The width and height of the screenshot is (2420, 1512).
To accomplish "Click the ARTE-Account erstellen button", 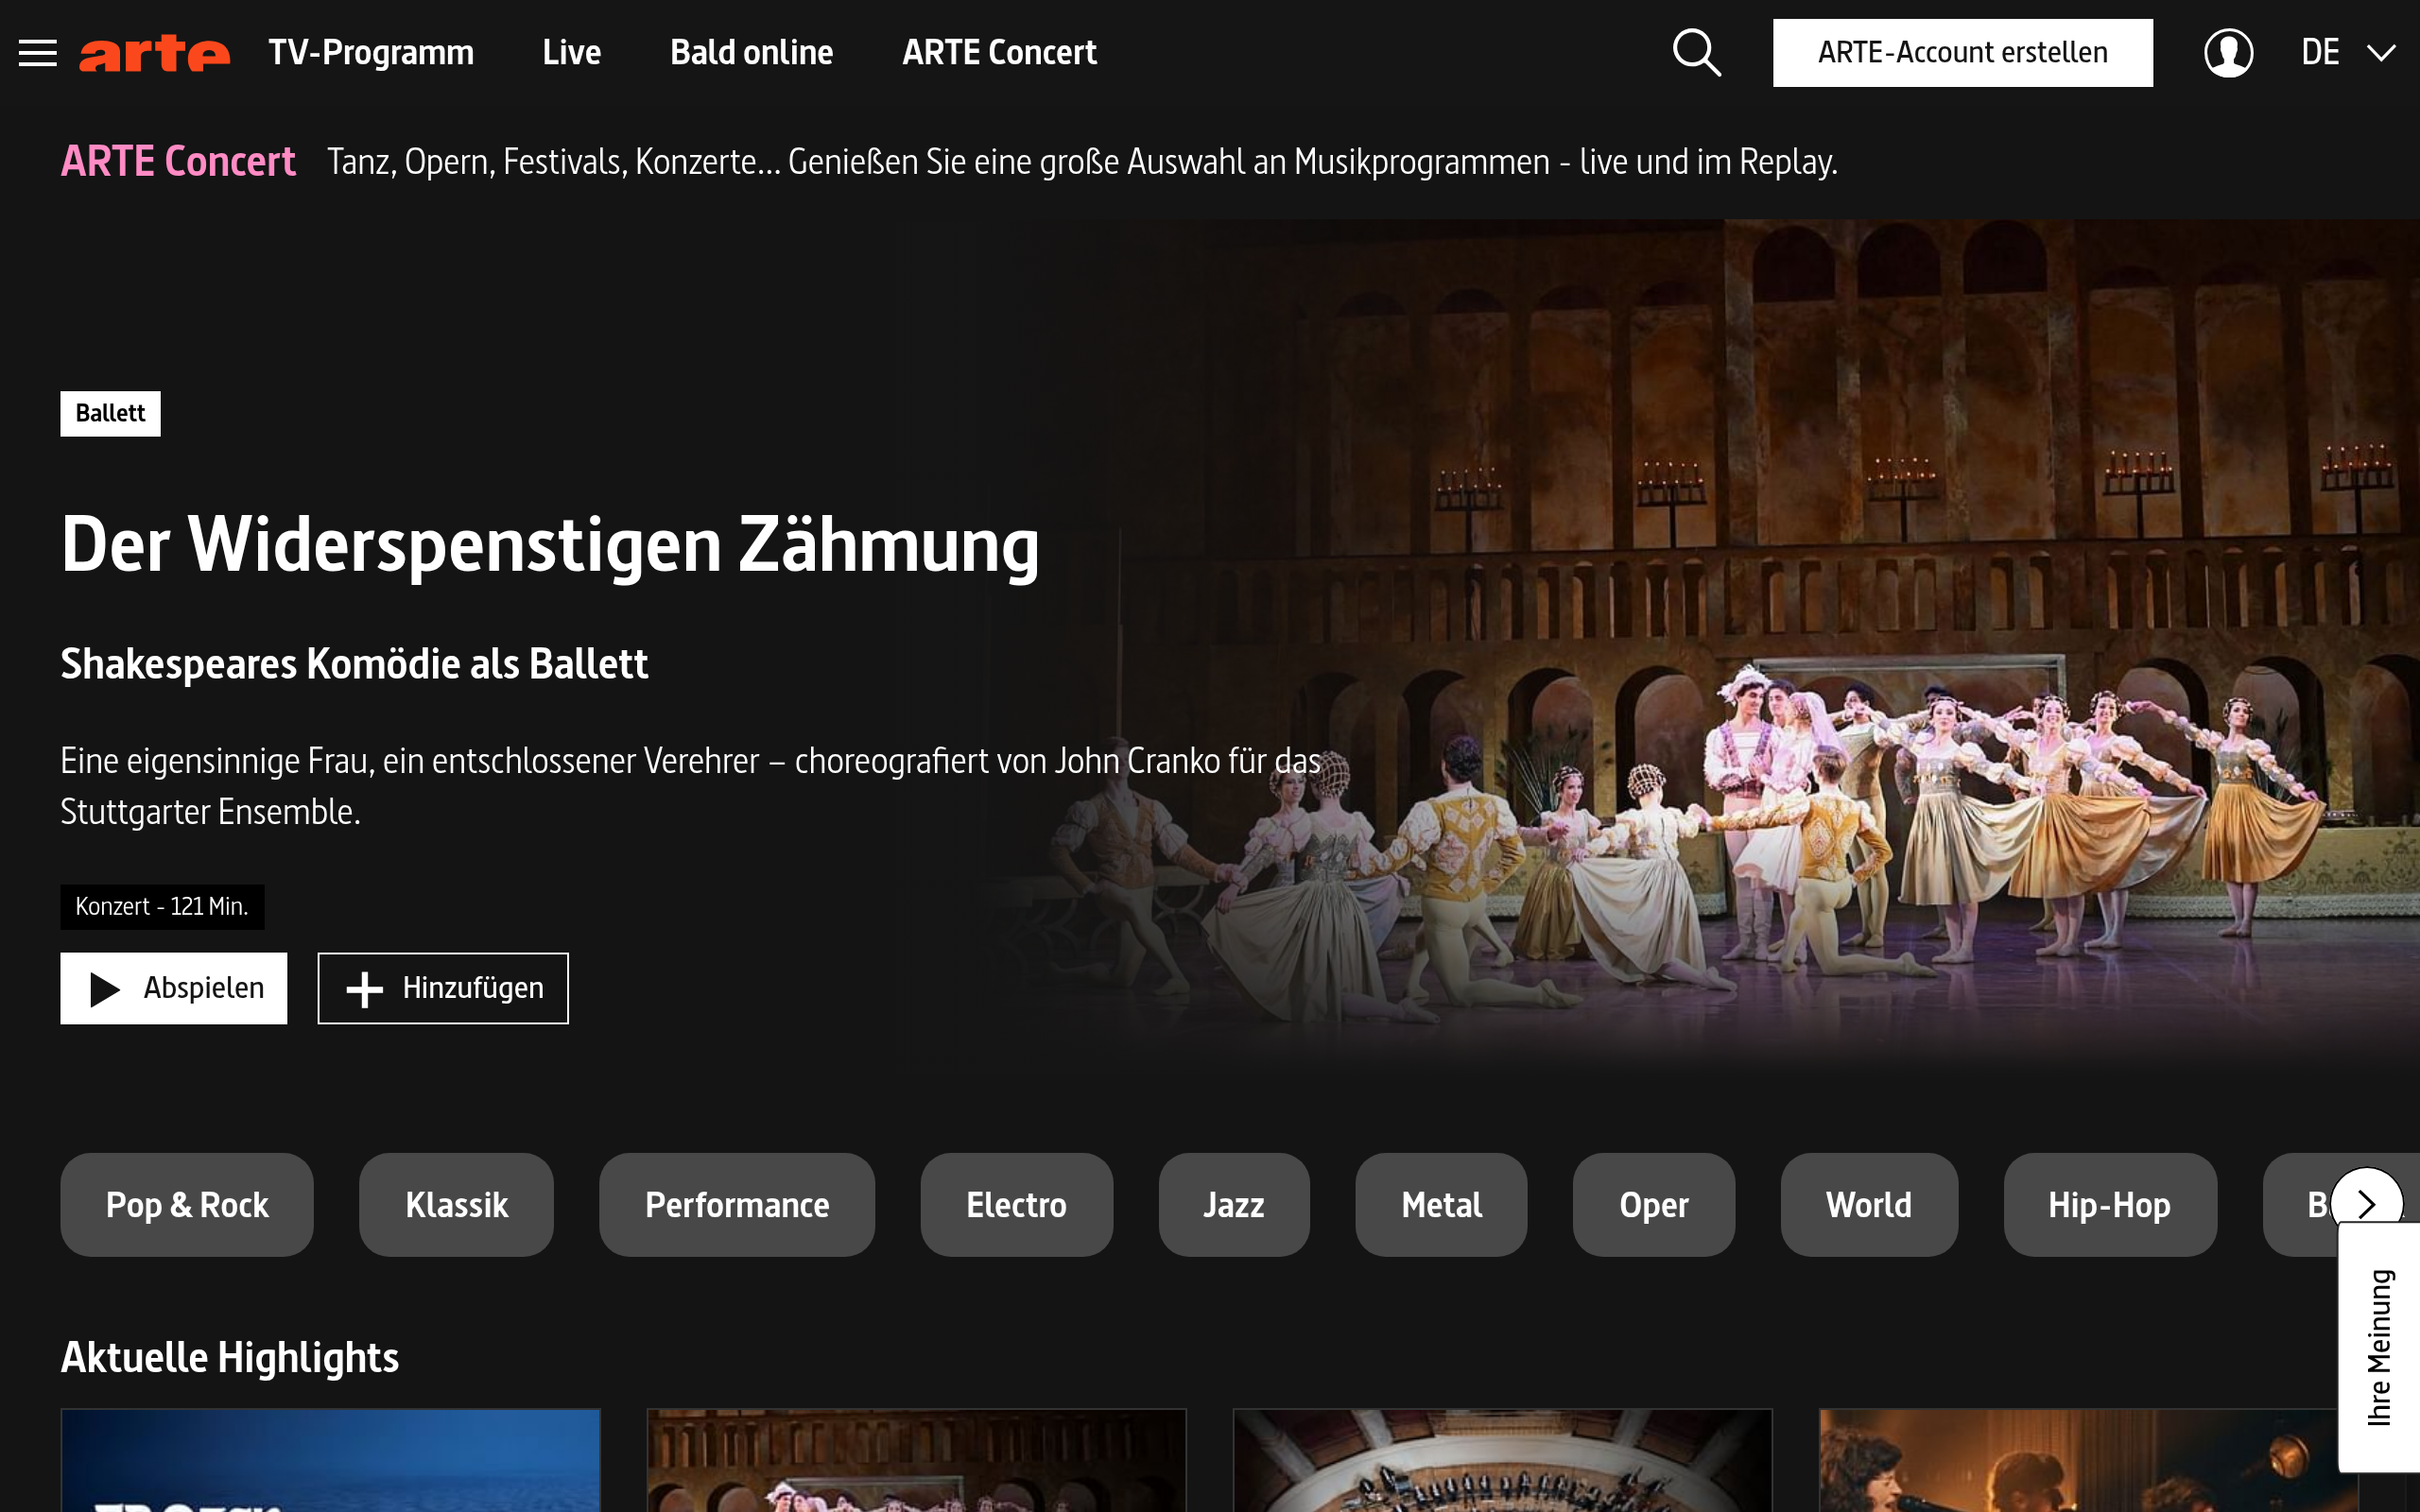I will point(1962,53).
